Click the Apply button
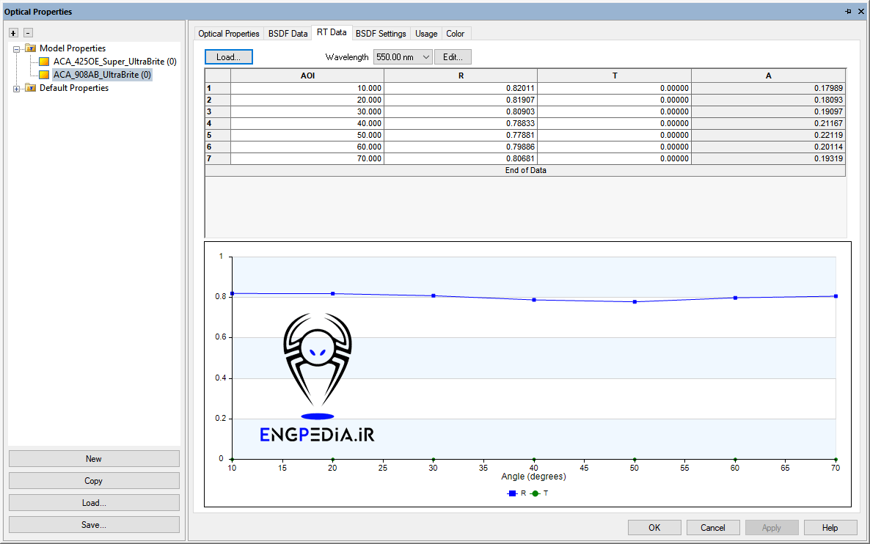The width and height of the screenshot is (870, 544). coord(771,528)
